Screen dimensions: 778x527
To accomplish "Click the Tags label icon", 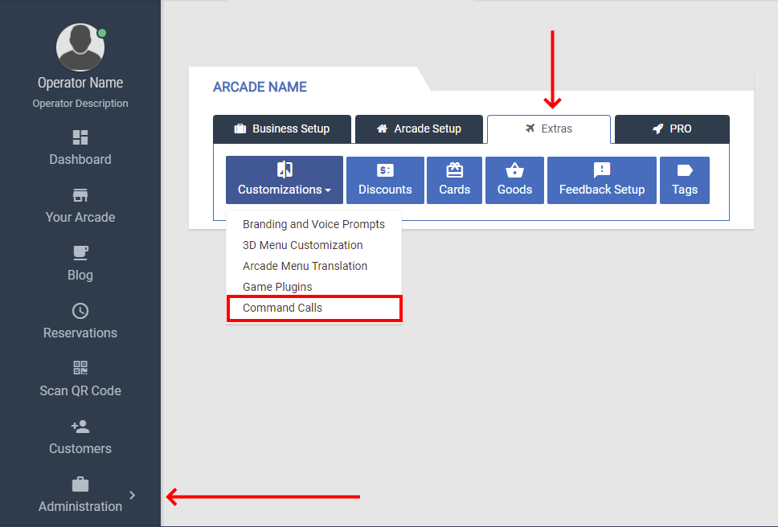I will click(685, 170).
